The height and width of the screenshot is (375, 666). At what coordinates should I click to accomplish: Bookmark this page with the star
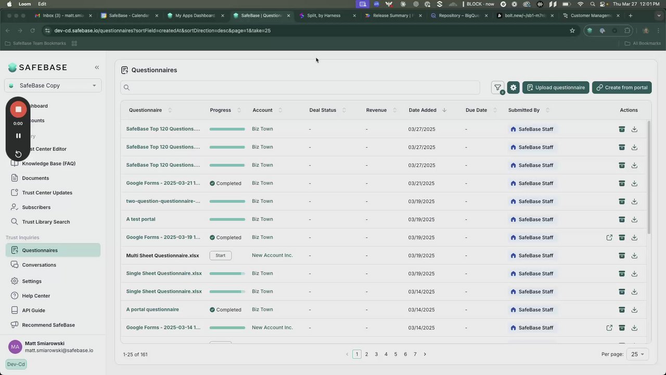point(572,31)
